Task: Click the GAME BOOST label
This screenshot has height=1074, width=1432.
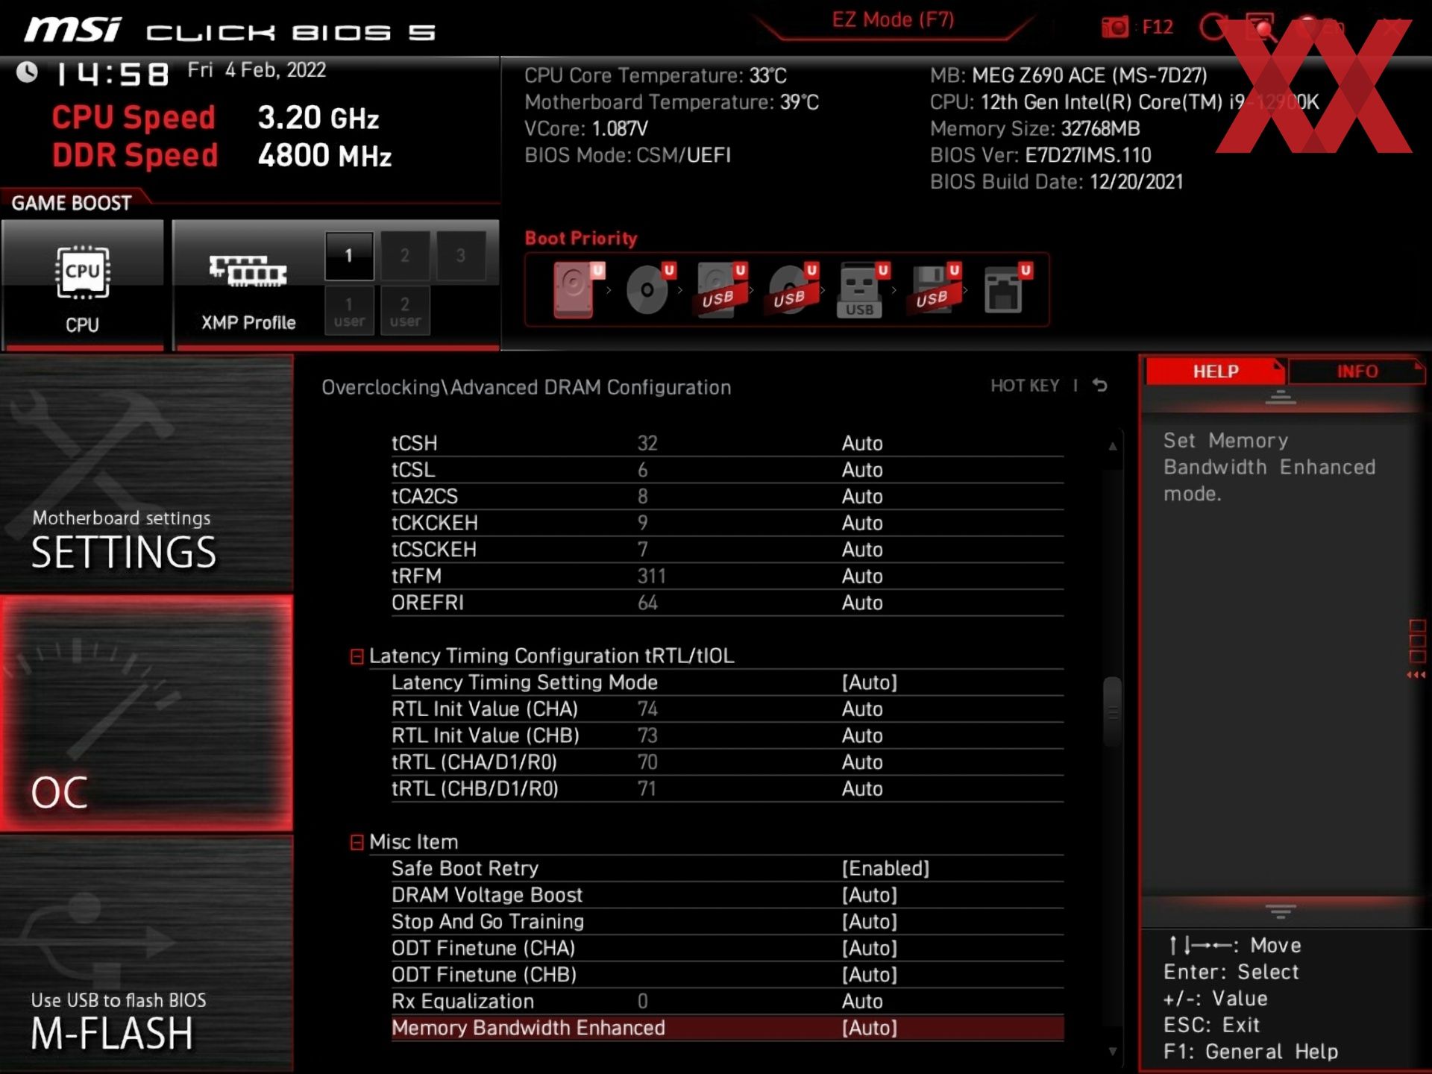Action: (x=72, y=203)
